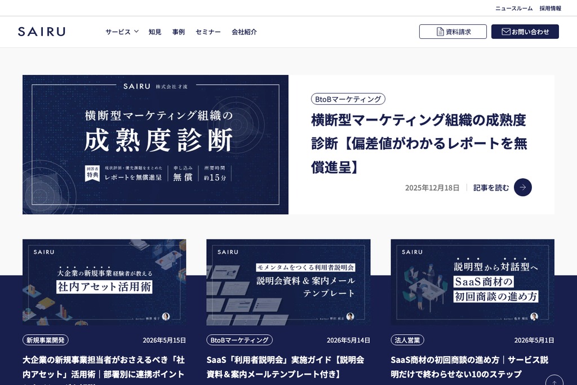Open article SaaS「利用者説明会」実施ガイド

pos(286,367)
